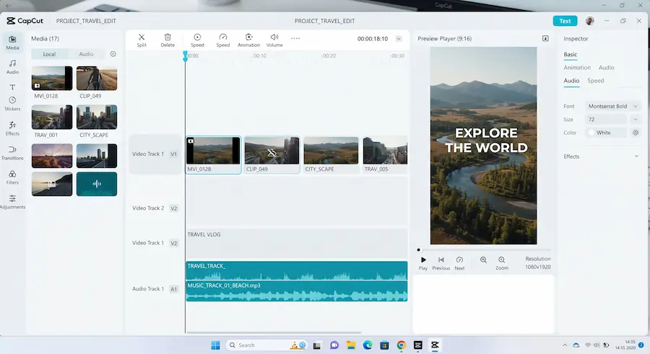Image resolution: width=650 pixels, height=354 pixels.
Task: Select the Text T sidebar icon
Action: click(12, 87)
